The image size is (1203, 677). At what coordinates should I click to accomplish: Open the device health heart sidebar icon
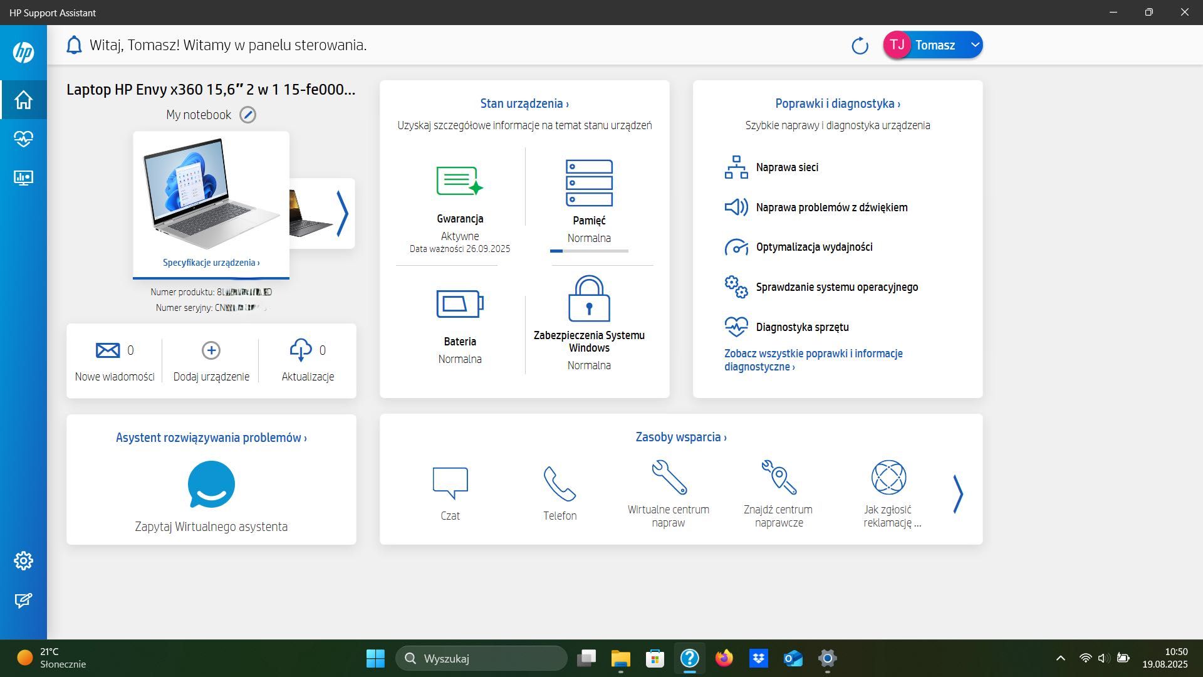point(23,139)
